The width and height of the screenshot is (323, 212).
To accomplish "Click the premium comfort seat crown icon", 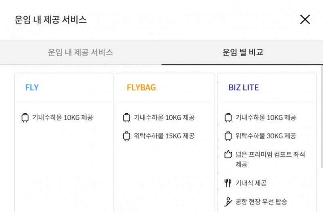I will pos(228,154).
